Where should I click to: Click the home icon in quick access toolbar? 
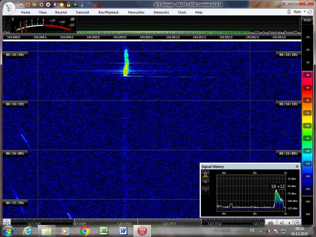(21, 4)
